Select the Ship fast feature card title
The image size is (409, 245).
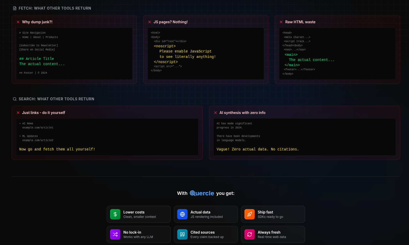point(265,212)
